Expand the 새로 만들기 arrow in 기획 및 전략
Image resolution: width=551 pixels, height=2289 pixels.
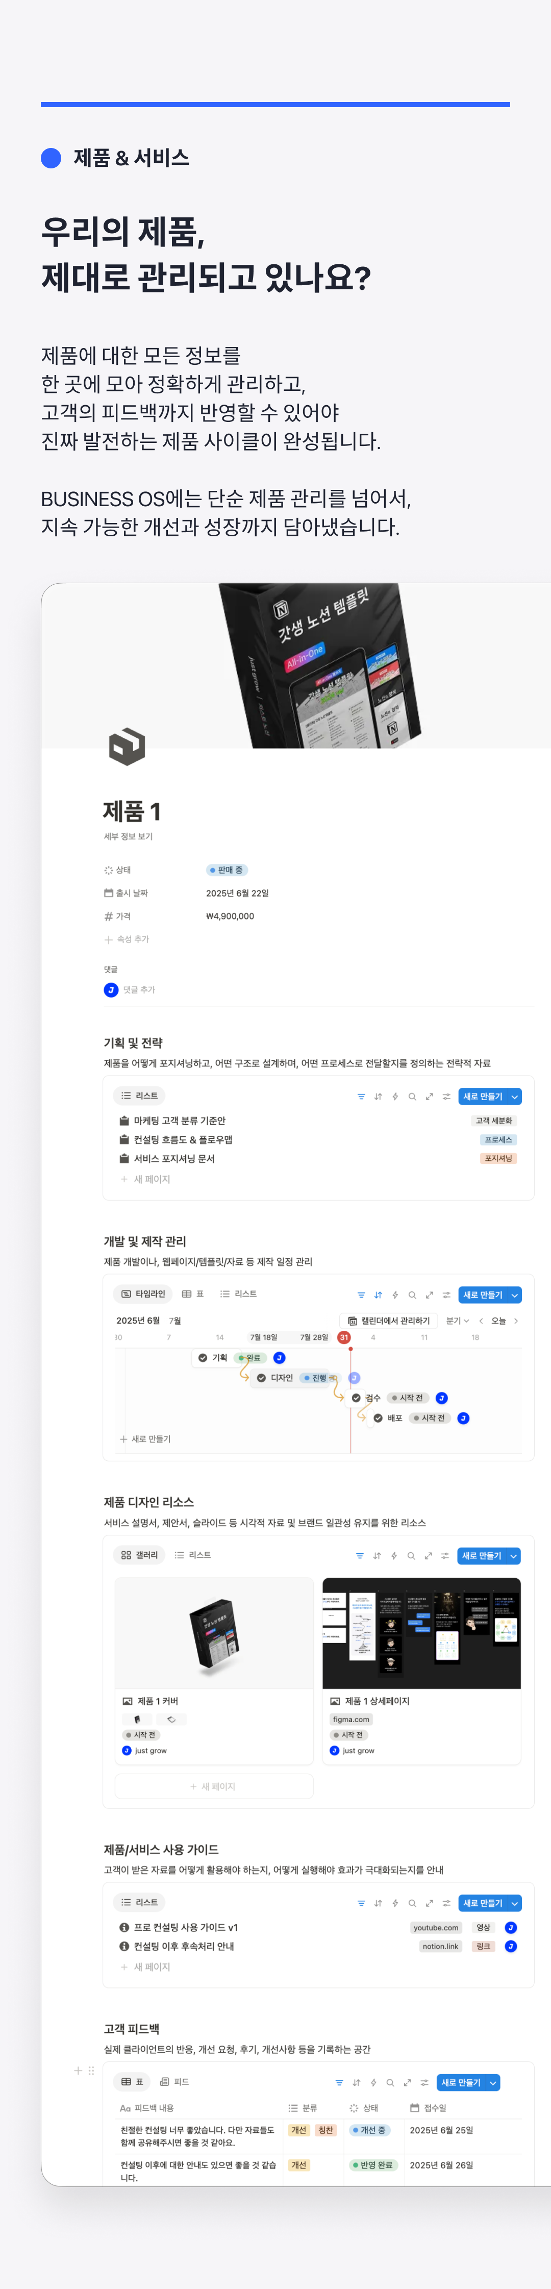pyautogui.click(x=515, y=1097)
